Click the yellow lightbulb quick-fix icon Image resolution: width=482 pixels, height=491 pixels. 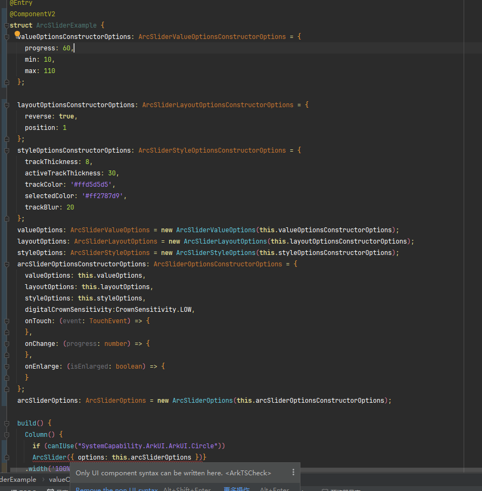17,34
